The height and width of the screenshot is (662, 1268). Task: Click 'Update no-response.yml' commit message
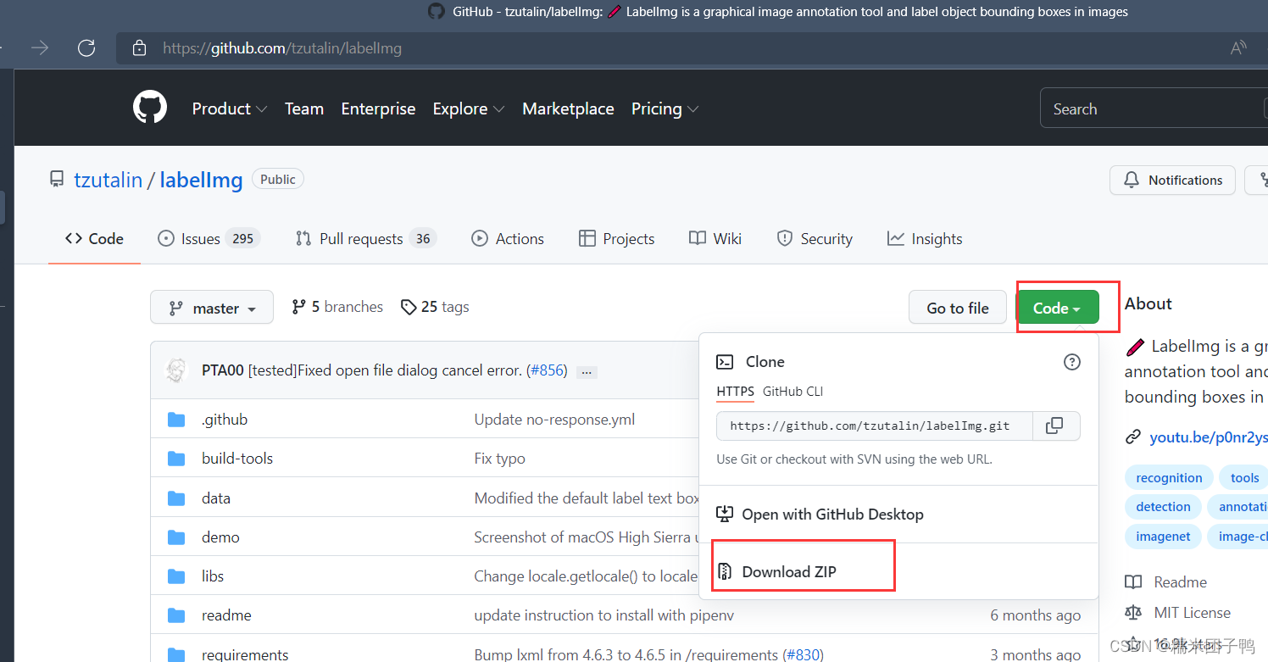[554, 420]
